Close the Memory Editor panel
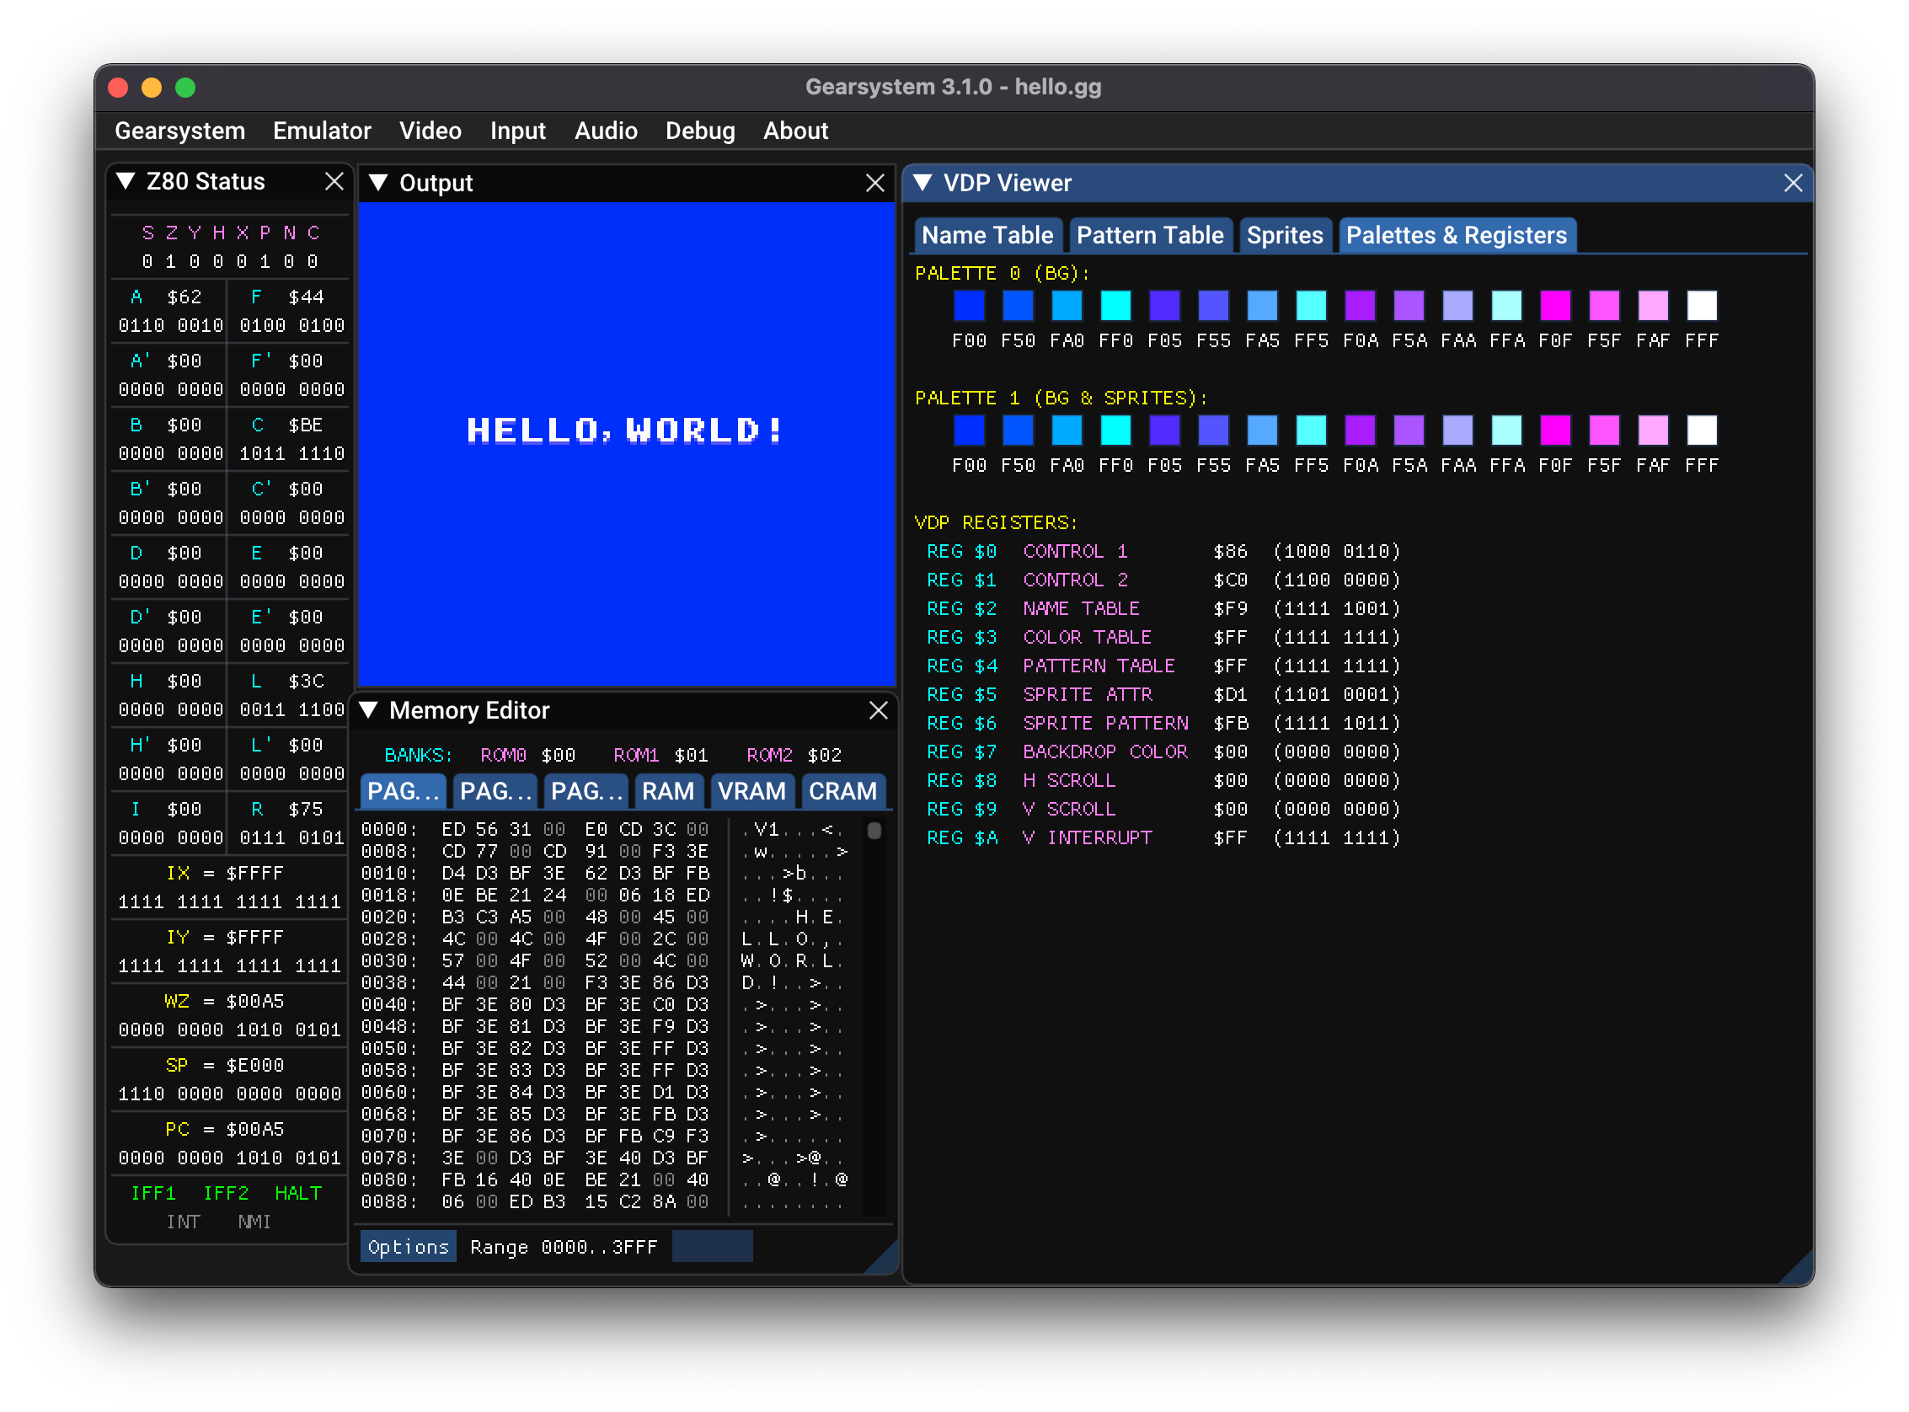Screen dimensions: 1909x1412 pyautogui.click(x=878, y=710)
